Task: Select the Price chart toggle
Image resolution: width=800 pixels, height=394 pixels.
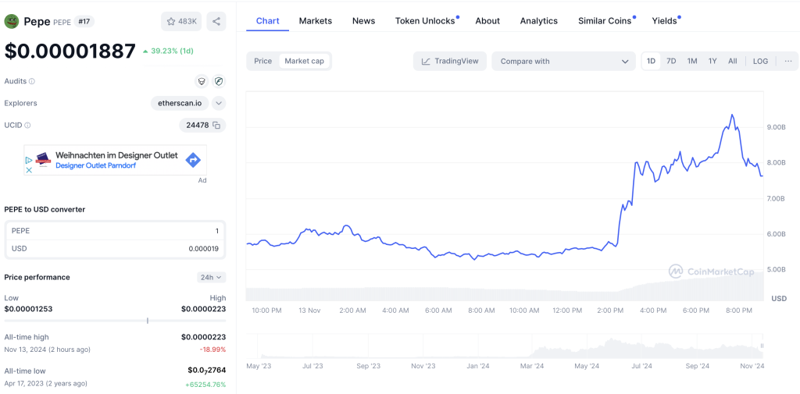Action: tap(262, 61)
